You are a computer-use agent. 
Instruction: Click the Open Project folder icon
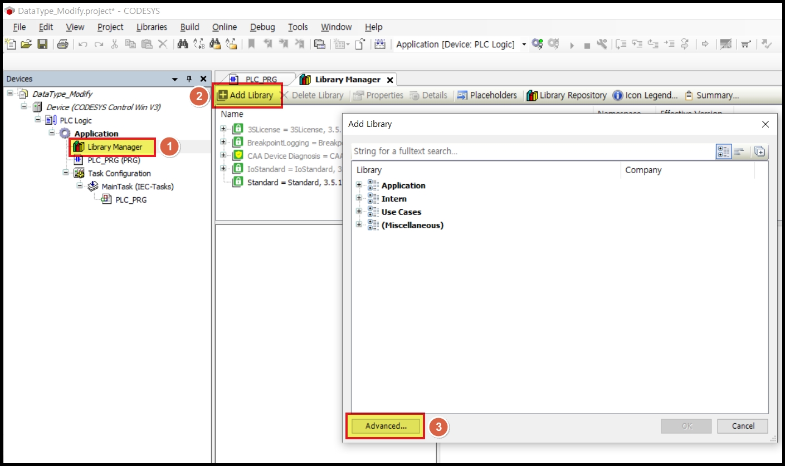(x=26, y=44)
